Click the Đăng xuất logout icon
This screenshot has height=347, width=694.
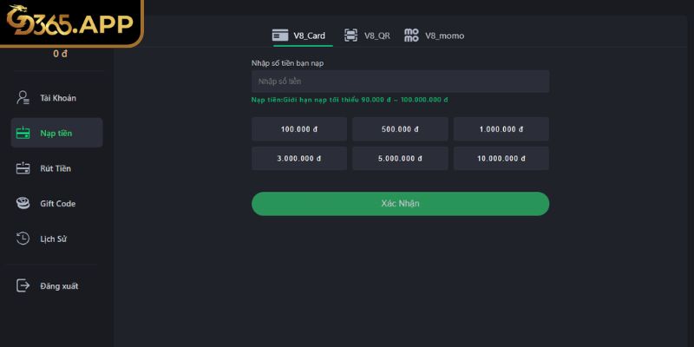pyautogui.click(x=23, y=285)
